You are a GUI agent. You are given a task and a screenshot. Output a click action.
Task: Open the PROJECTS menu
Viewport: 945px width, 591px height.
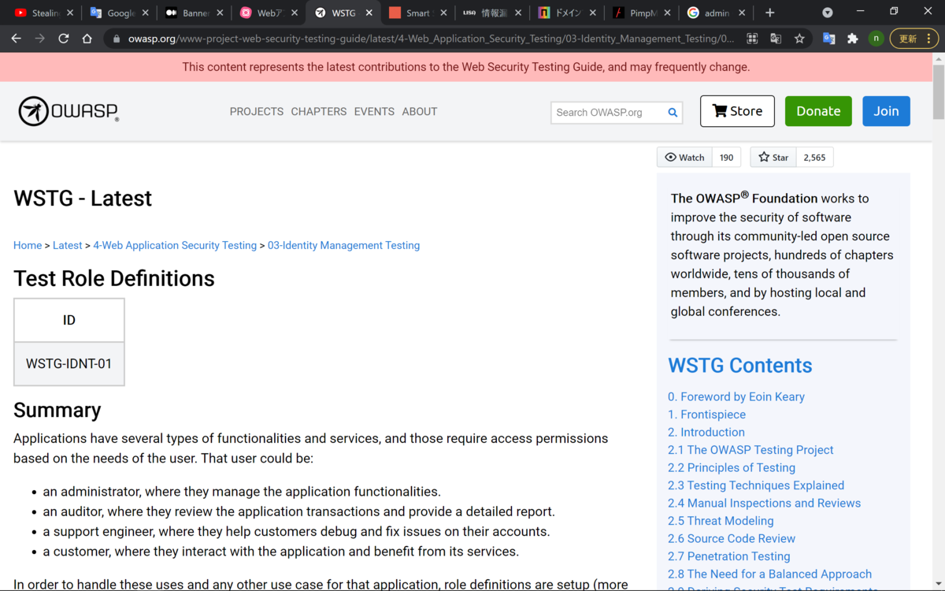click(x=257, y=112)
